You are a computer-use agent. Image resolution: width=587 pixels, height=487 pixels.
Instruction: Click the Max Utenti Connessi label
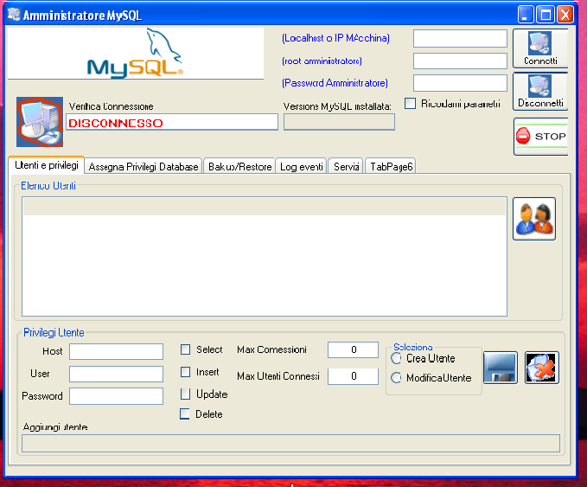(278, 376)
